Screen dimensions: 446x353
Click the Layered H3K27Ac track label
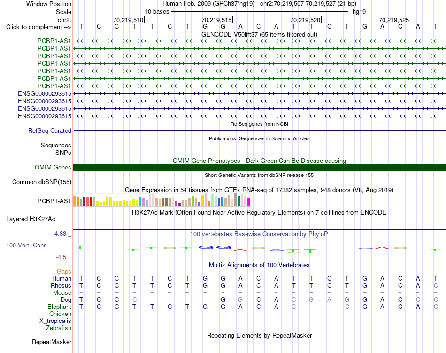click(x=31, y=219)
